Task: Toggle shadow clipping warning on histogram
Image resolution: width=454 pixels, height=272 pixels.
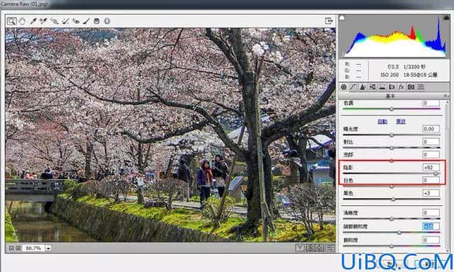Action: point(342,18)
